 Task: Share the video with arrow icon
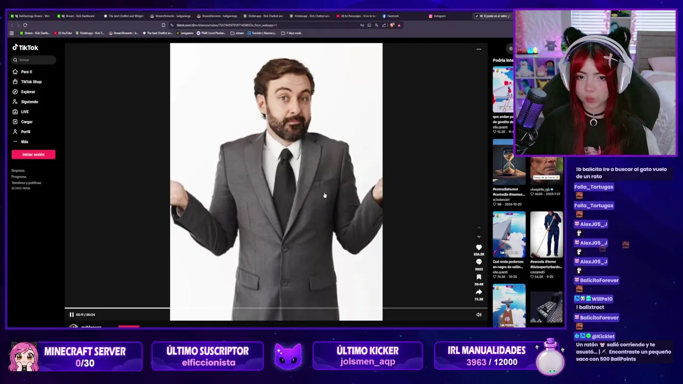[479, 292]
